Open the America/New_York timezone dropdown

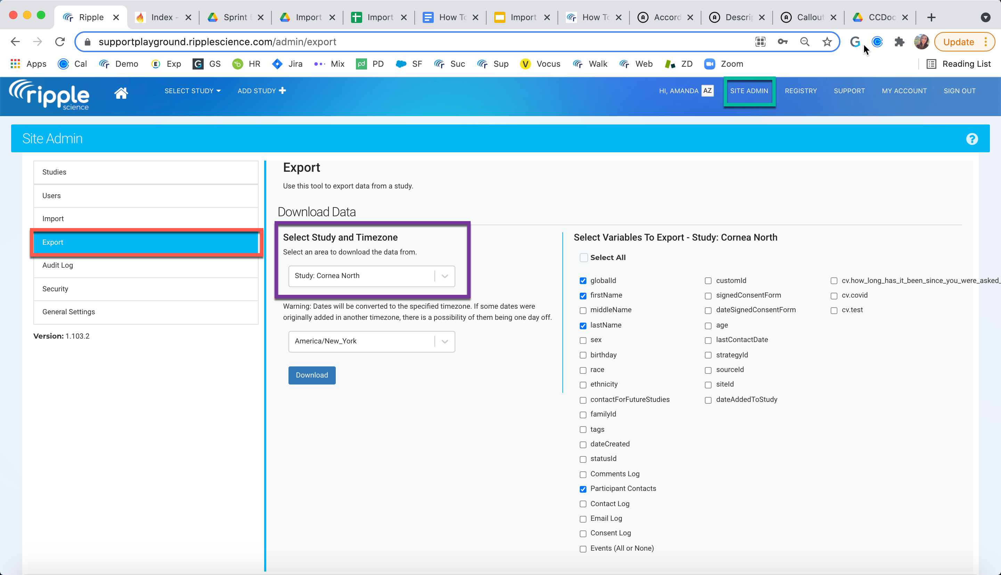(x=372, y=341)
